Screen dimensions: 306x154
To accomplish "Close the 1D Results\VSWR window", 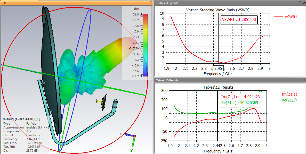I will 304,3.
